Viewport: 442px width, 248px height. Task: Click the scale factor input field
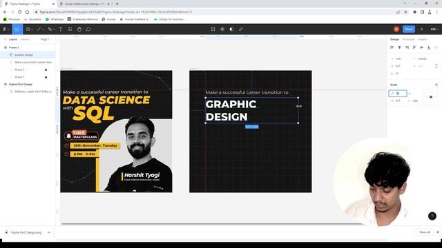[398, 94]
